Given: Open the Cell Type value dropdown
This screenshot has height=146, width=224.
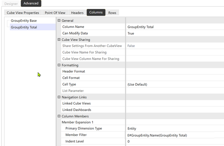Looking at the screenshot, I should (x=175, y=84).
